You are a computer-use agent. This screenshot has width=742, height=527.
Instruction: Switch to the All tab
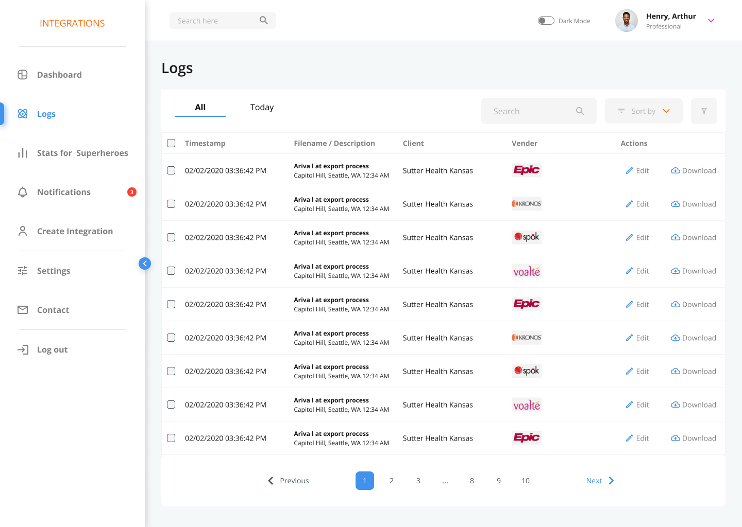coord(200,107)
